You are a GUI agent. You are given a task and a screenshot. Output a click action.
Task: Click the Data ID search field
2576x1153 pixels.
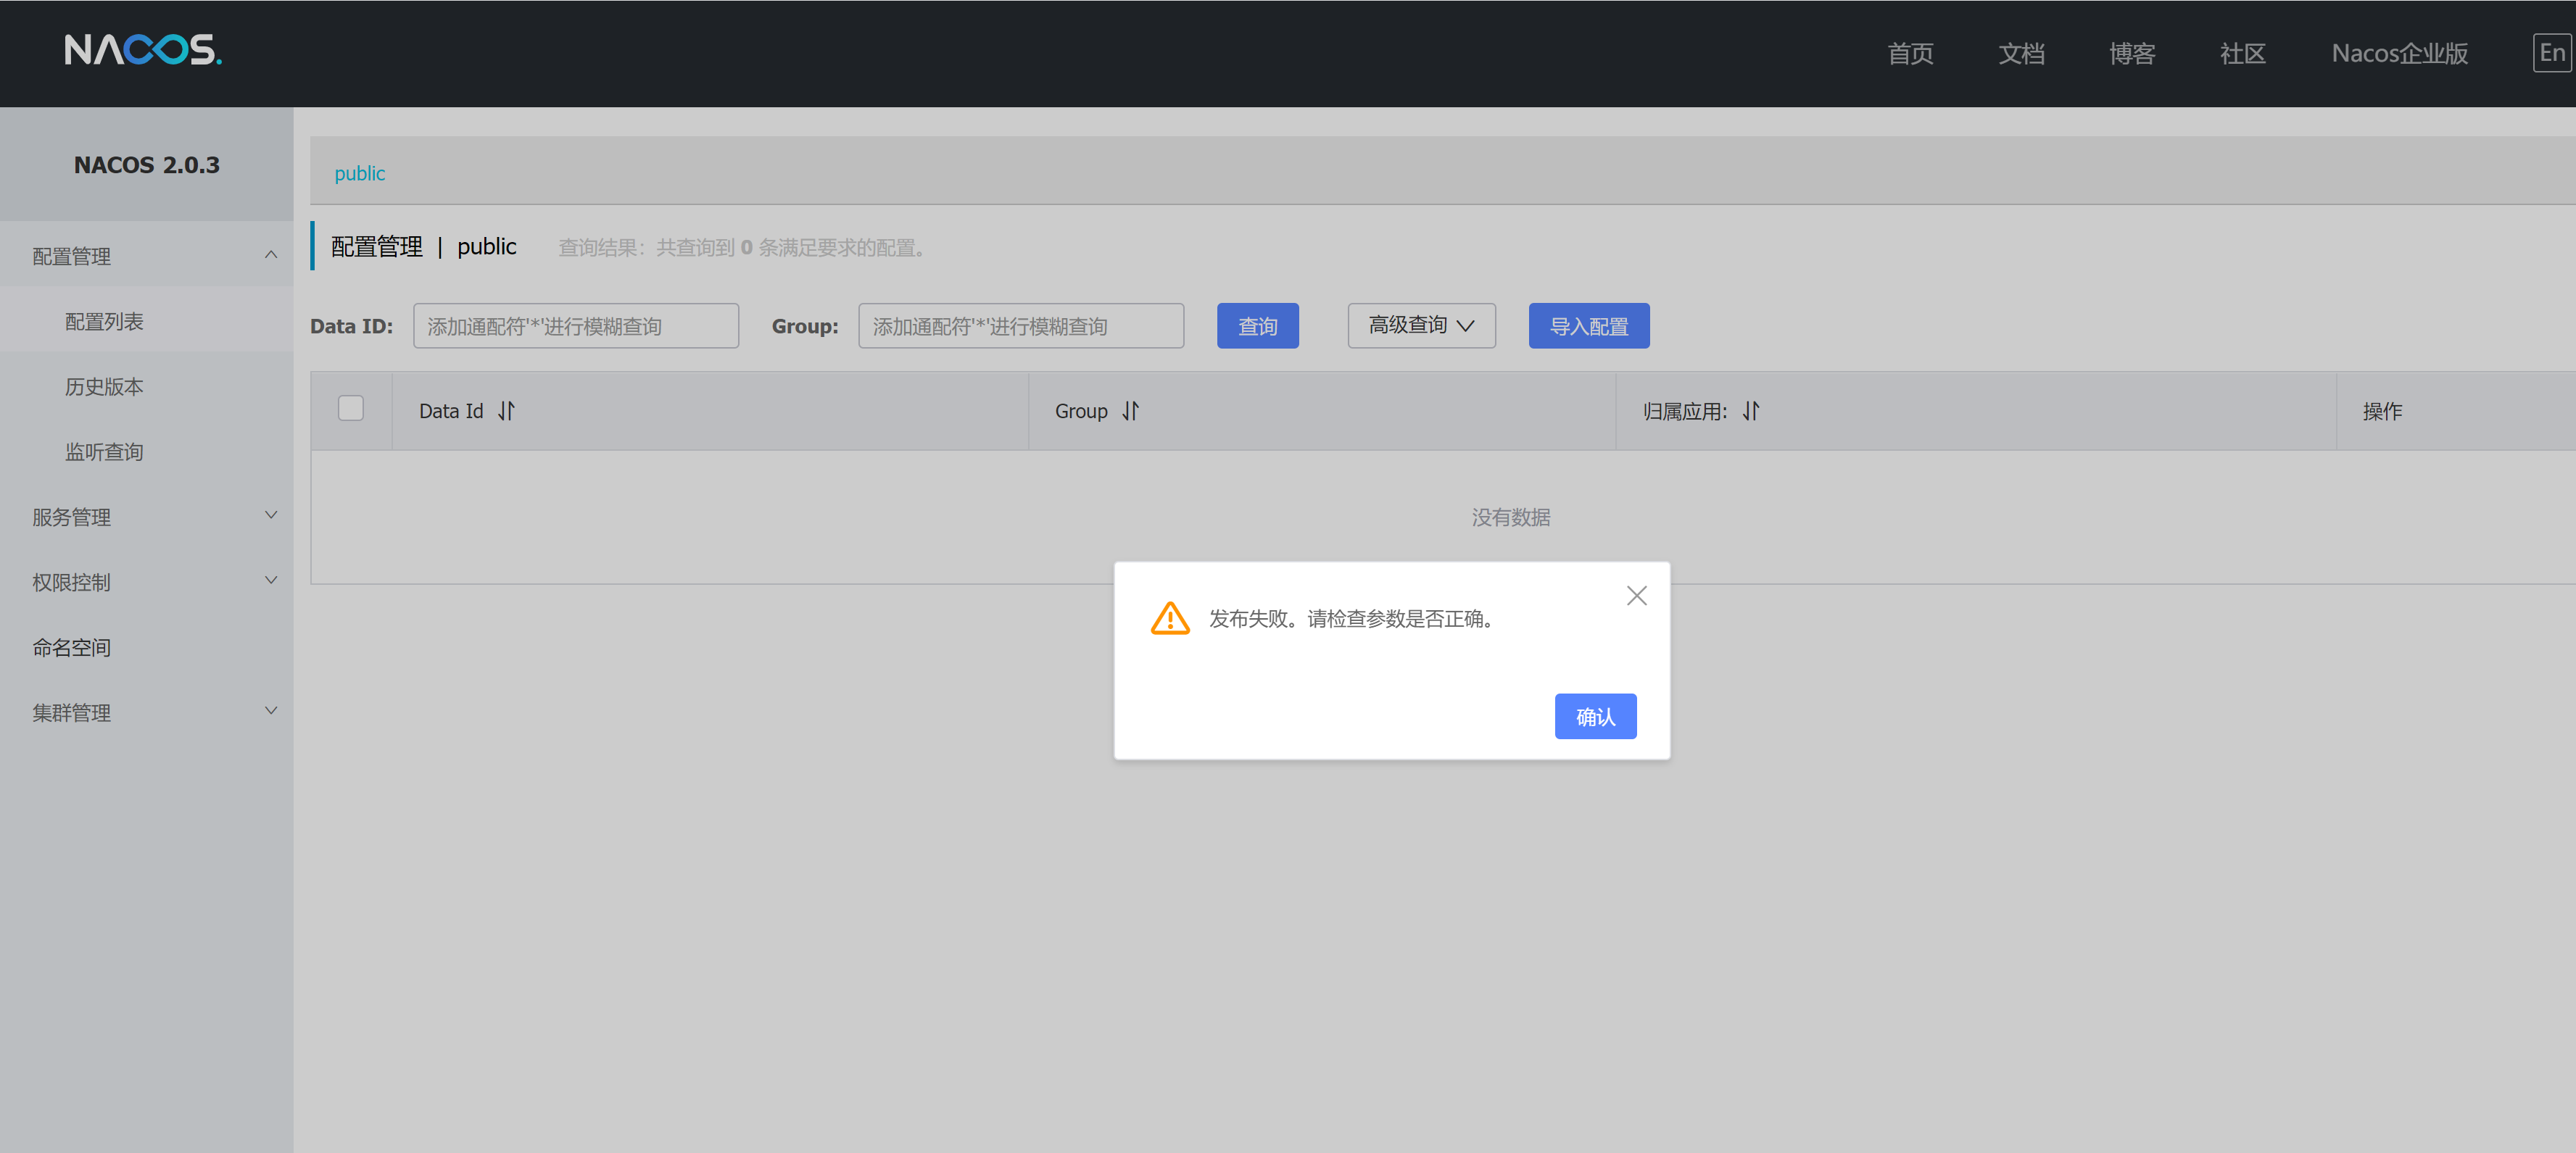(x=575, y=325)
